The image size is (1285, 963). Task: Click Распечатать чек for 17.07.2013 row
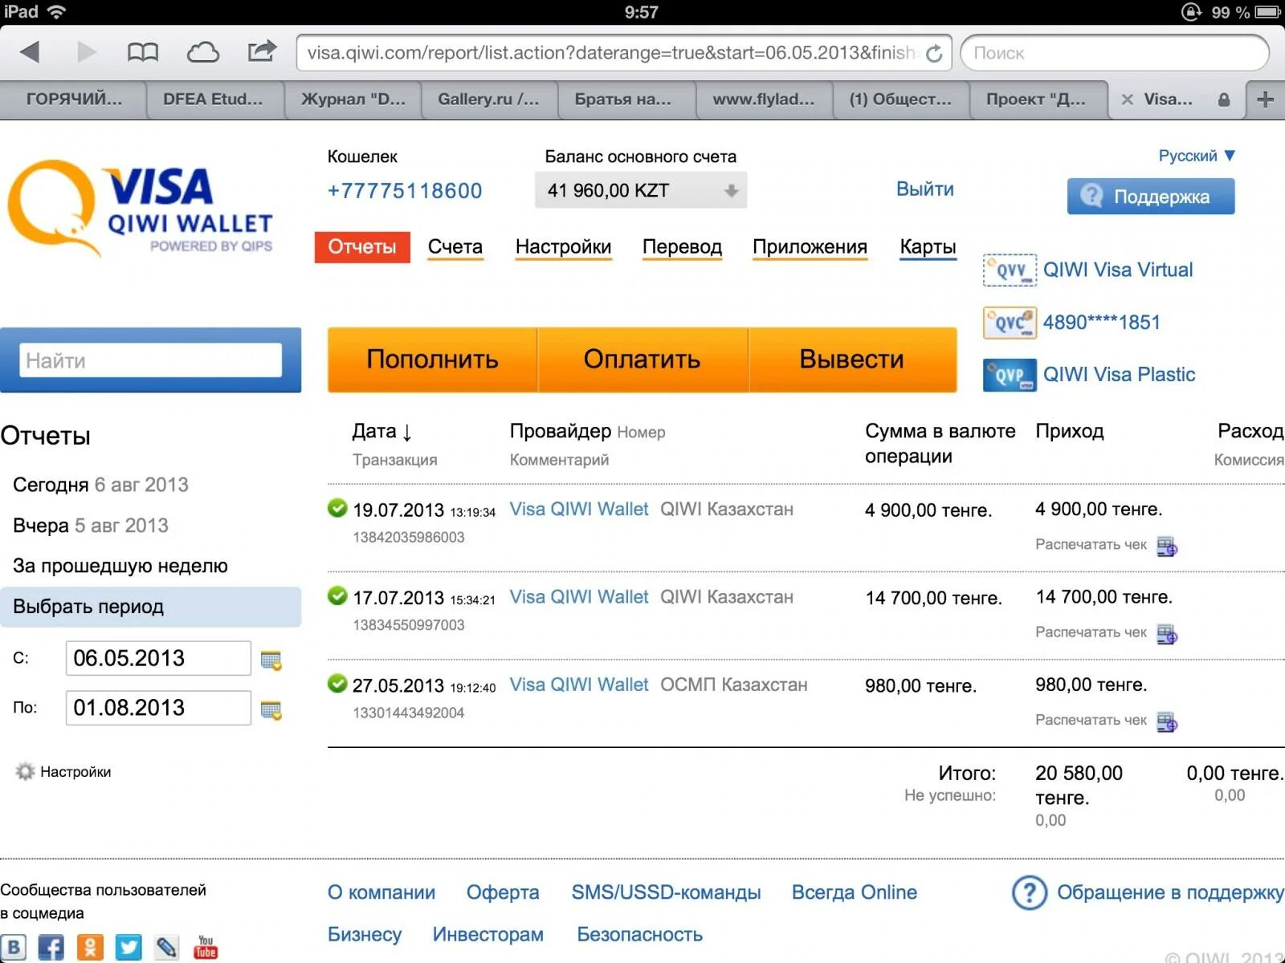(x=1091, y=632)
